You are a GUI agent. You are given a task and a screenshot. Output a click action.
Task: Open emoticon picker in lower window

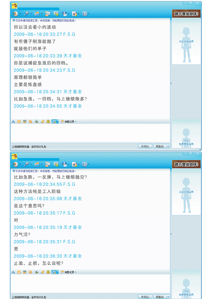tap(19, 272)
